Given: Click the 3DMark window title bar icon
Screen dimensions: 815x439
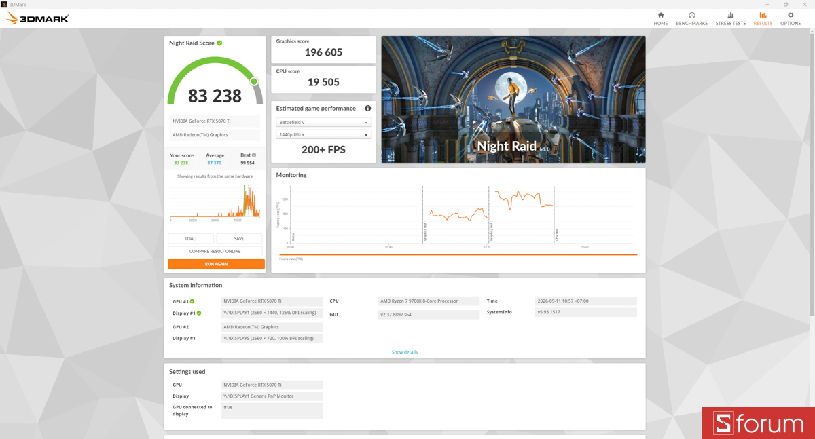Looking at the screenshot, I should [4, 4].
